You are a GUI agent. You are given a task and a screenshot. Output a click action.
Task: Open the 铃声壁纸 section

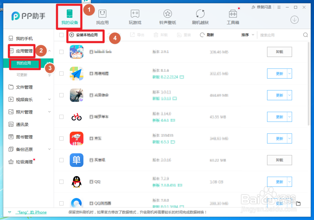pos(168,17)
